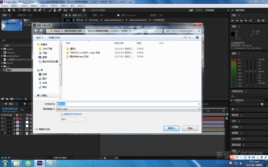Viewport: 268px width, 167px height.
Task: Select the Horizontal Type tool
Action: pos(44,10)
